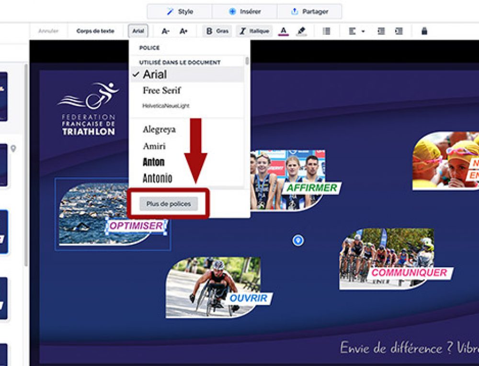Click the OUVRIR label
Image resolution: width=479 pixels, height=366 pixels.
pos(248,298)
